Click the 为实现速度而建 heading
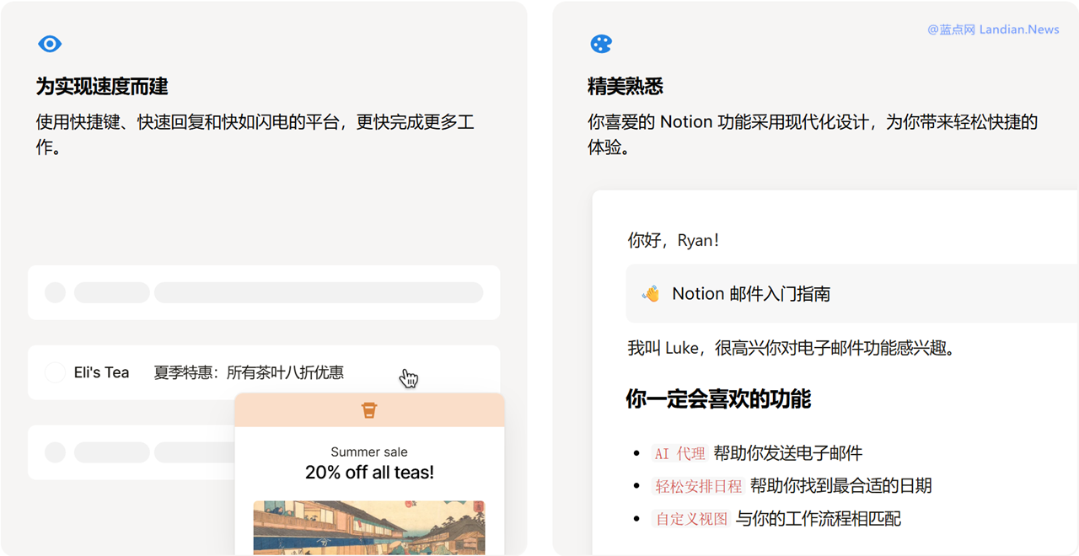Viewport: 1079px width, 556px height. pos(102,86)
